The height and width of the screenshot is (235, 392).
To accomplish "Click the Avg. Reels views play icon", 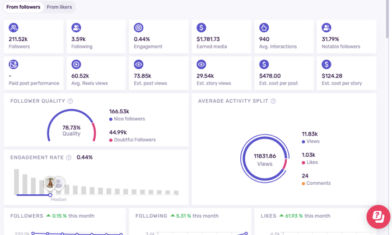I will tap(76, 65).
